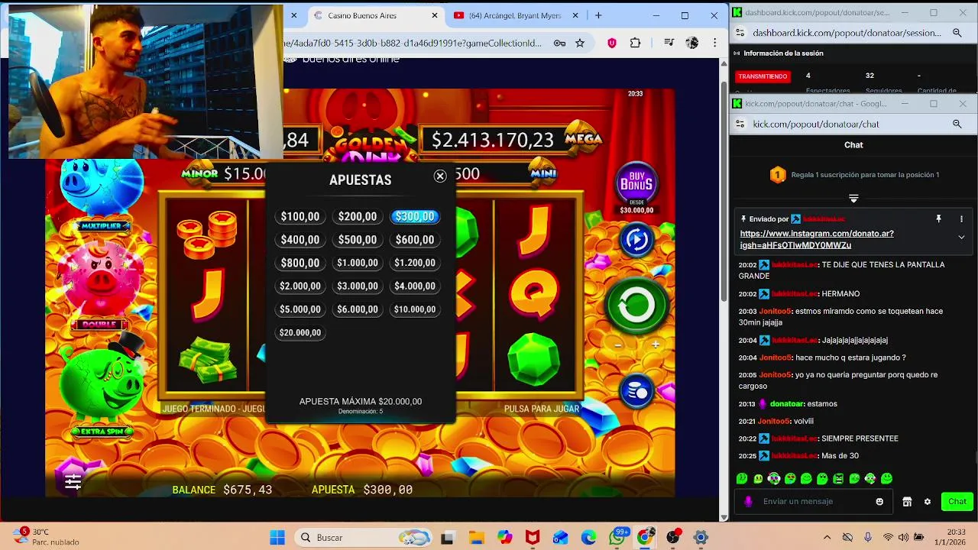Bookmark this page with the star
Screen dimensions: 978x550
point(580,44)
